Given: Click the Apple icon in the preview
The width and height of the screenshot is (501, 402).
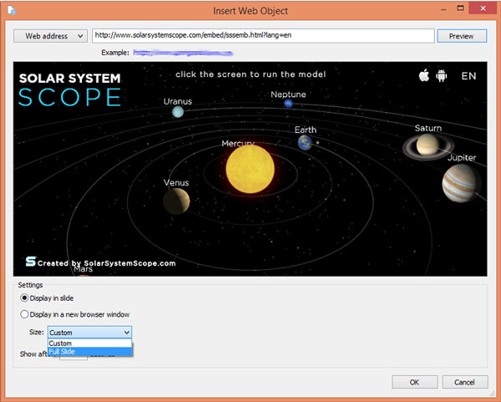Looking at the screenshot, I should point(423,76).
